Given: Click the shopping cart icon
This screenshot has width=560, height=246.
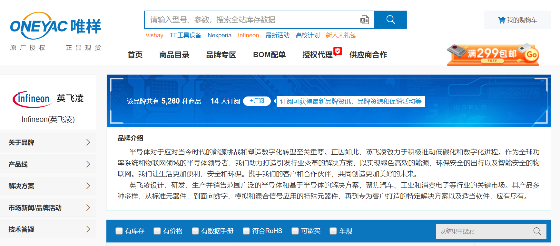Looking at the screenshot, I should coord(501,20).
